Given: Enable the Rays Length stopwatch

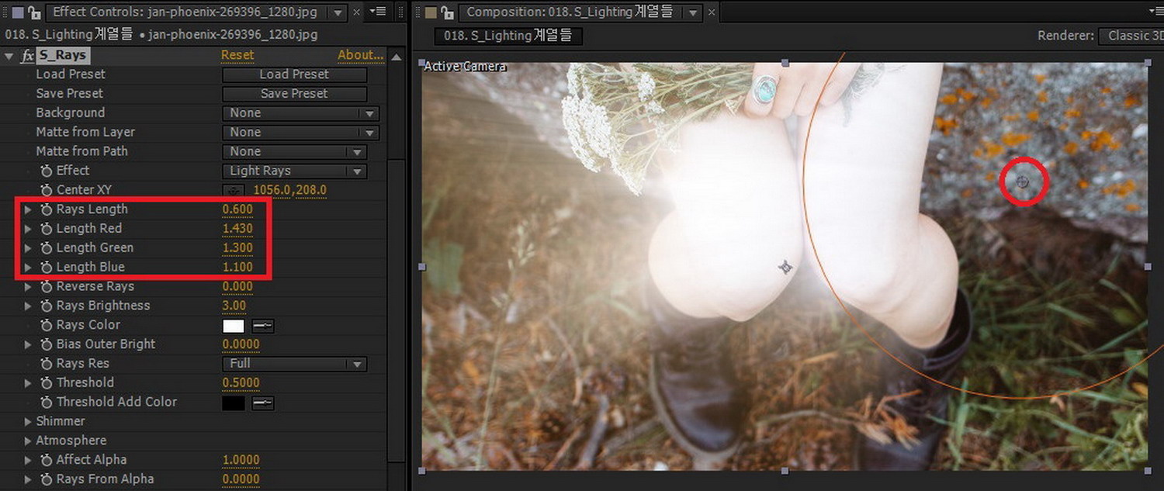Looking at the screenshot, I should pyautogui.click(x=46, y=209).
